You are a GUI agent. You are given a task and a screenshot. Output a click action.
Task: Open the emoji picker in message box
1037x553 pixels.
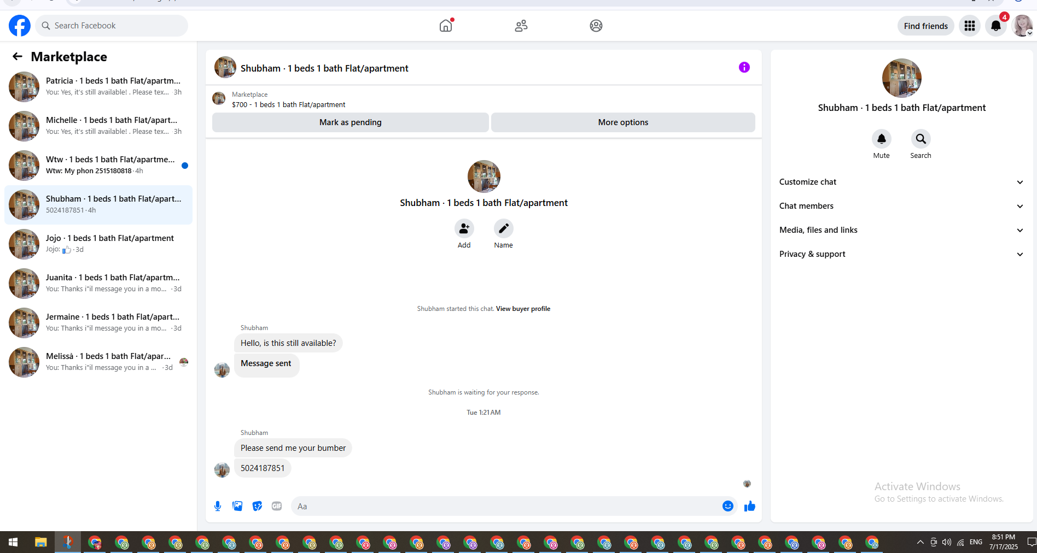coord(727,506)
